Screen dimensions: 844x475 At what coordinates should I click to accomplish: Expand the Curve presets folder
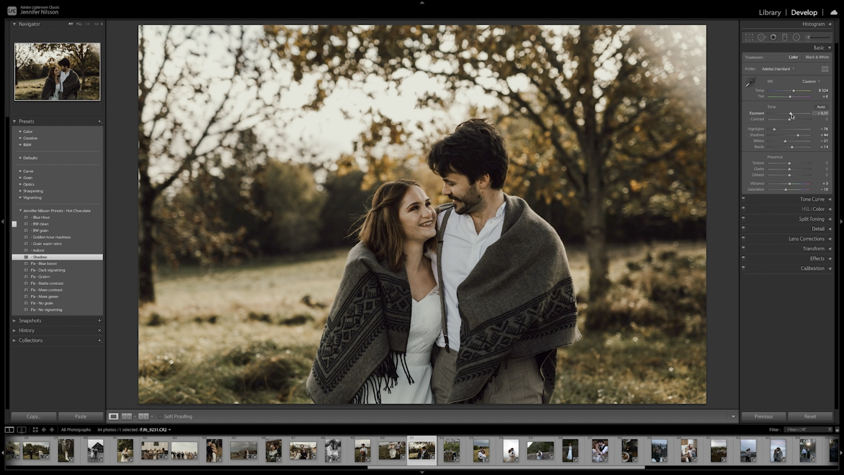(21, 171)
